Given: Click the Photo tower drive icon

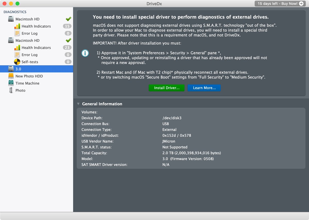Looking at the screenshot, I should tap(11, 90).
